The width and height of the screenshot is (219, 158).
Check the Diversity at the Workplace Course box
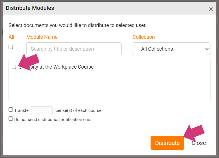coord(14,67)
